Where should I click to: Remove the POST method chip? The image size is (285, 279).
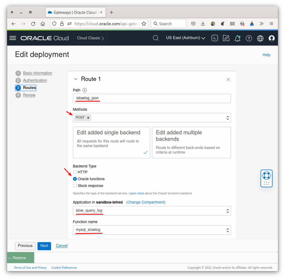(x=89, y=117)
